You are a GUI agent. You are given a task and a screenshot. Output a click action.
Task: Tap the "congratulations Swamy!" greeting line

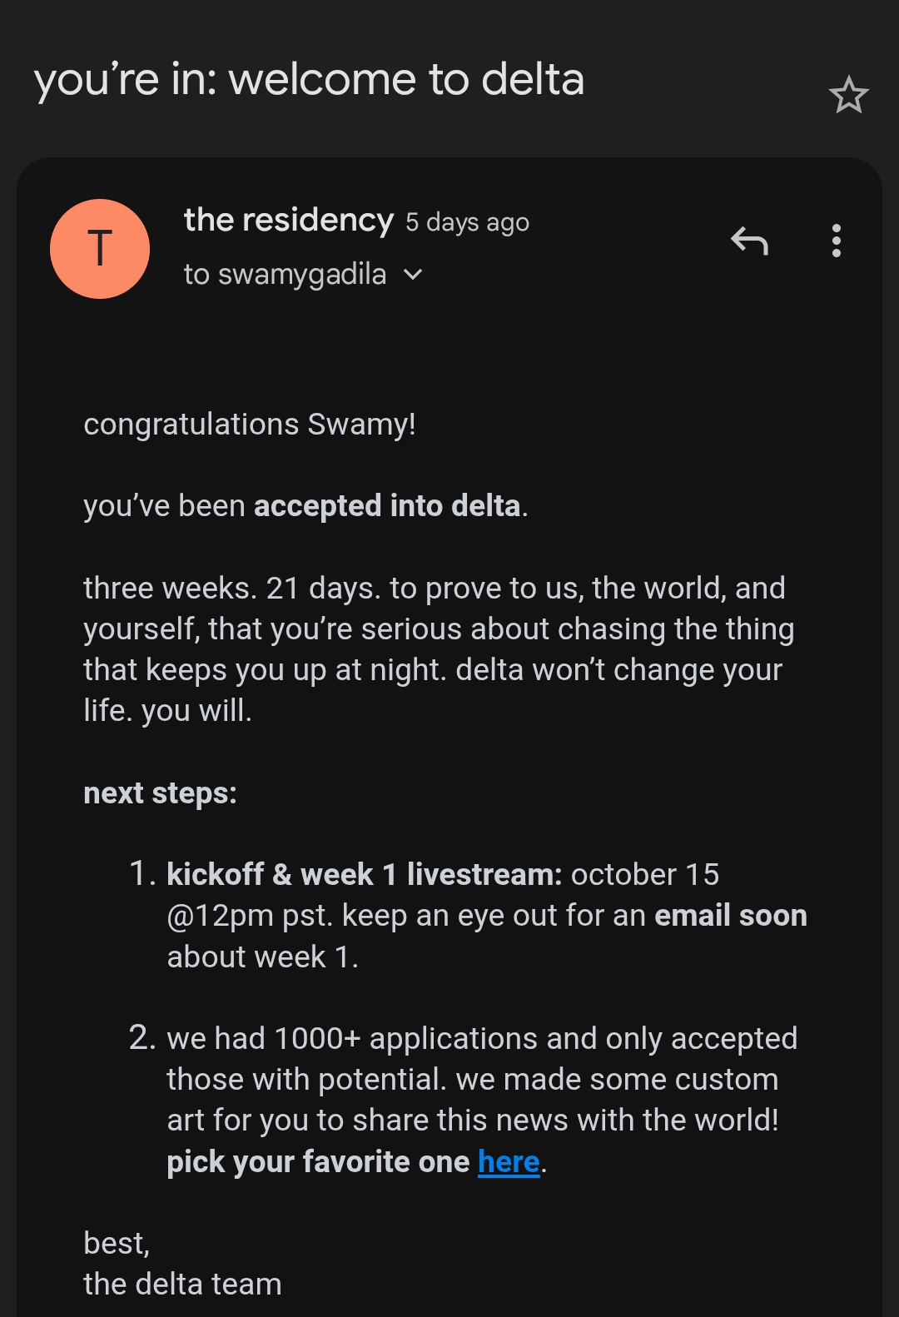[x=249, y=425]
